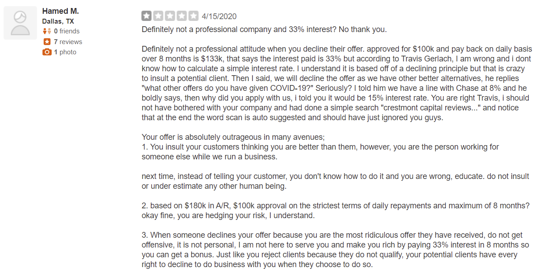This screenshot has height=276, width=543.
Task: Open Hamed M.'s profile via his name
Action: tap(61, 11)
